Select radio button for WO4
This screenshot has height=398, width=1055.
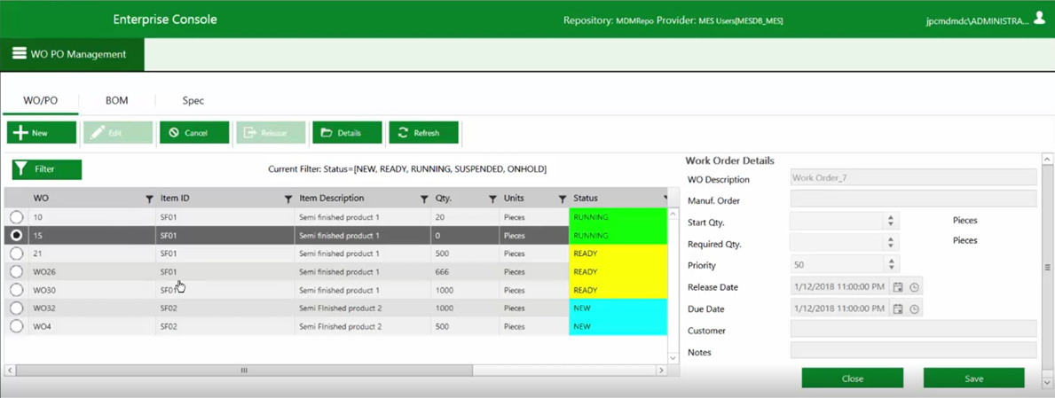click(16, 326)
